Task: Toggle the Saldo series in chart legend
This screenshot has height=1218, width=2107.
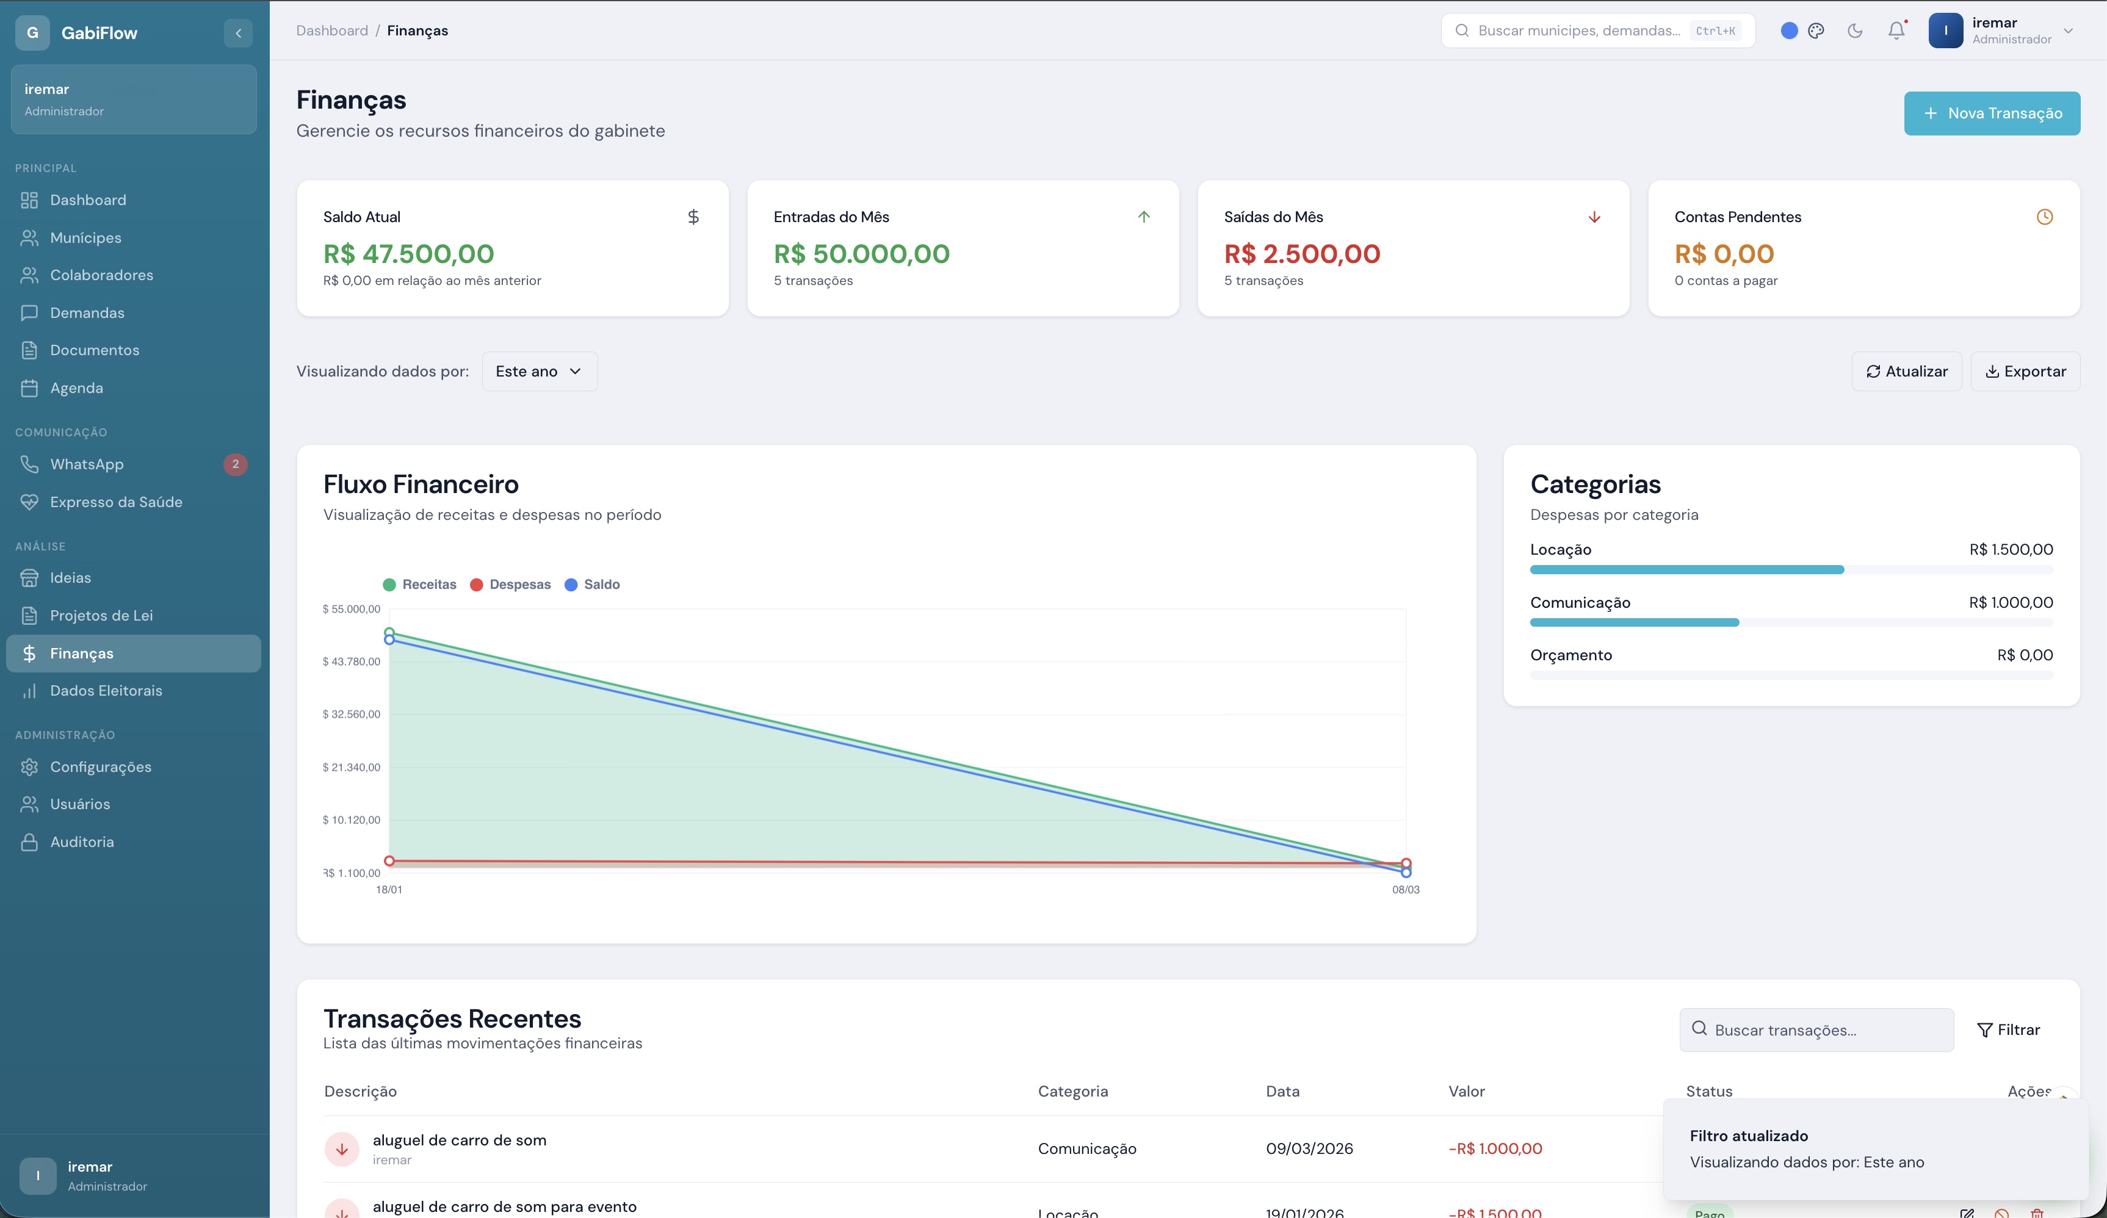Action: tap(593, 585)
